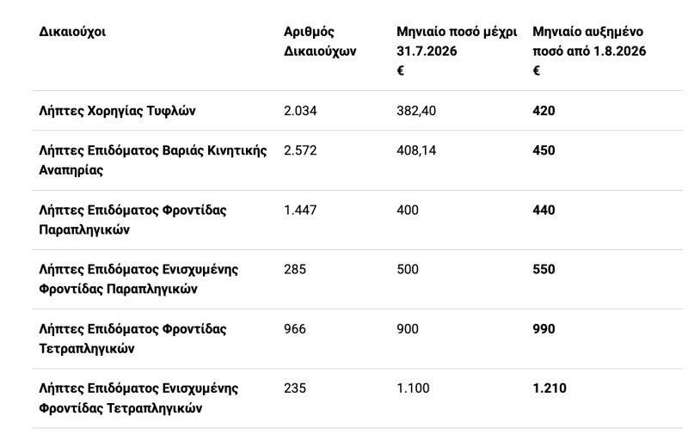
Task: Select the bold 1.210 increased amount
Action: pyautogui.click(x=550, y=388)
